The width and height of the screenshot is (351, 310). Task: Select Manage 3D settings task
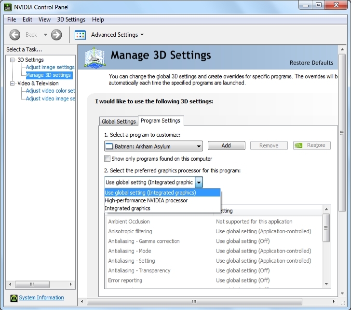tap(49, 75)
